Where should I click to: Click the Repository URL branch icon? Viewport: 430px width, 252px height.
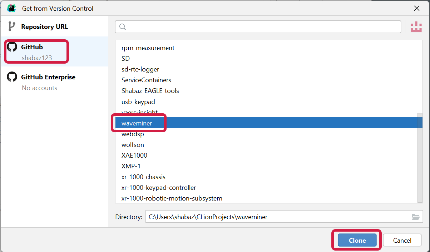click(x=12, y=27)
